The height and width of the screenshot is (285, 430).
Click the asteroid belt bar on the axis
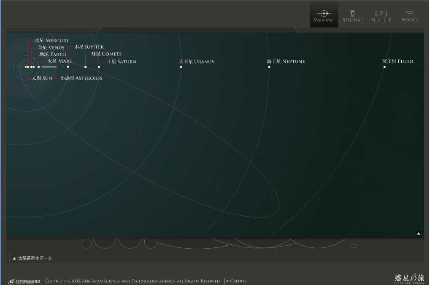click(x=49, y=67)
